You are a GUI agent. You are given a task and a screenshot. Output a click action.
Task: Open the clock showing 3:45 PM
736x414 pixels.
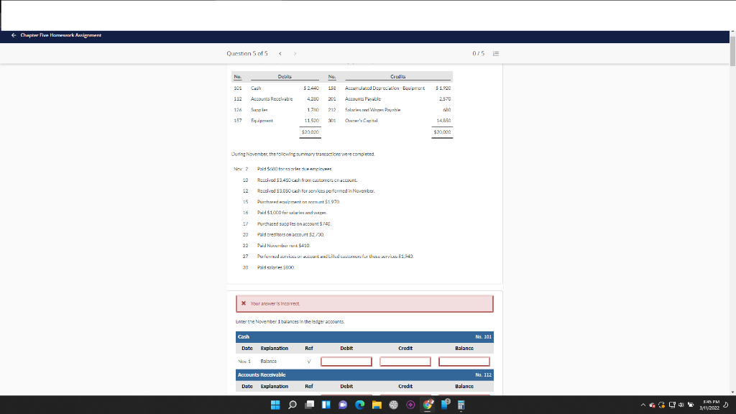point(709,405)
